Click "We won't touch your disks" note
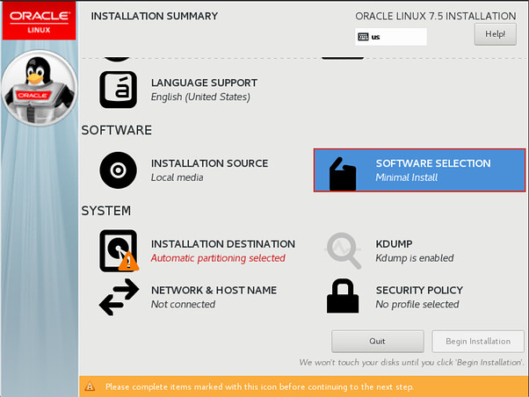This screenshot has height=397, width=529. (x=411, y=363)
